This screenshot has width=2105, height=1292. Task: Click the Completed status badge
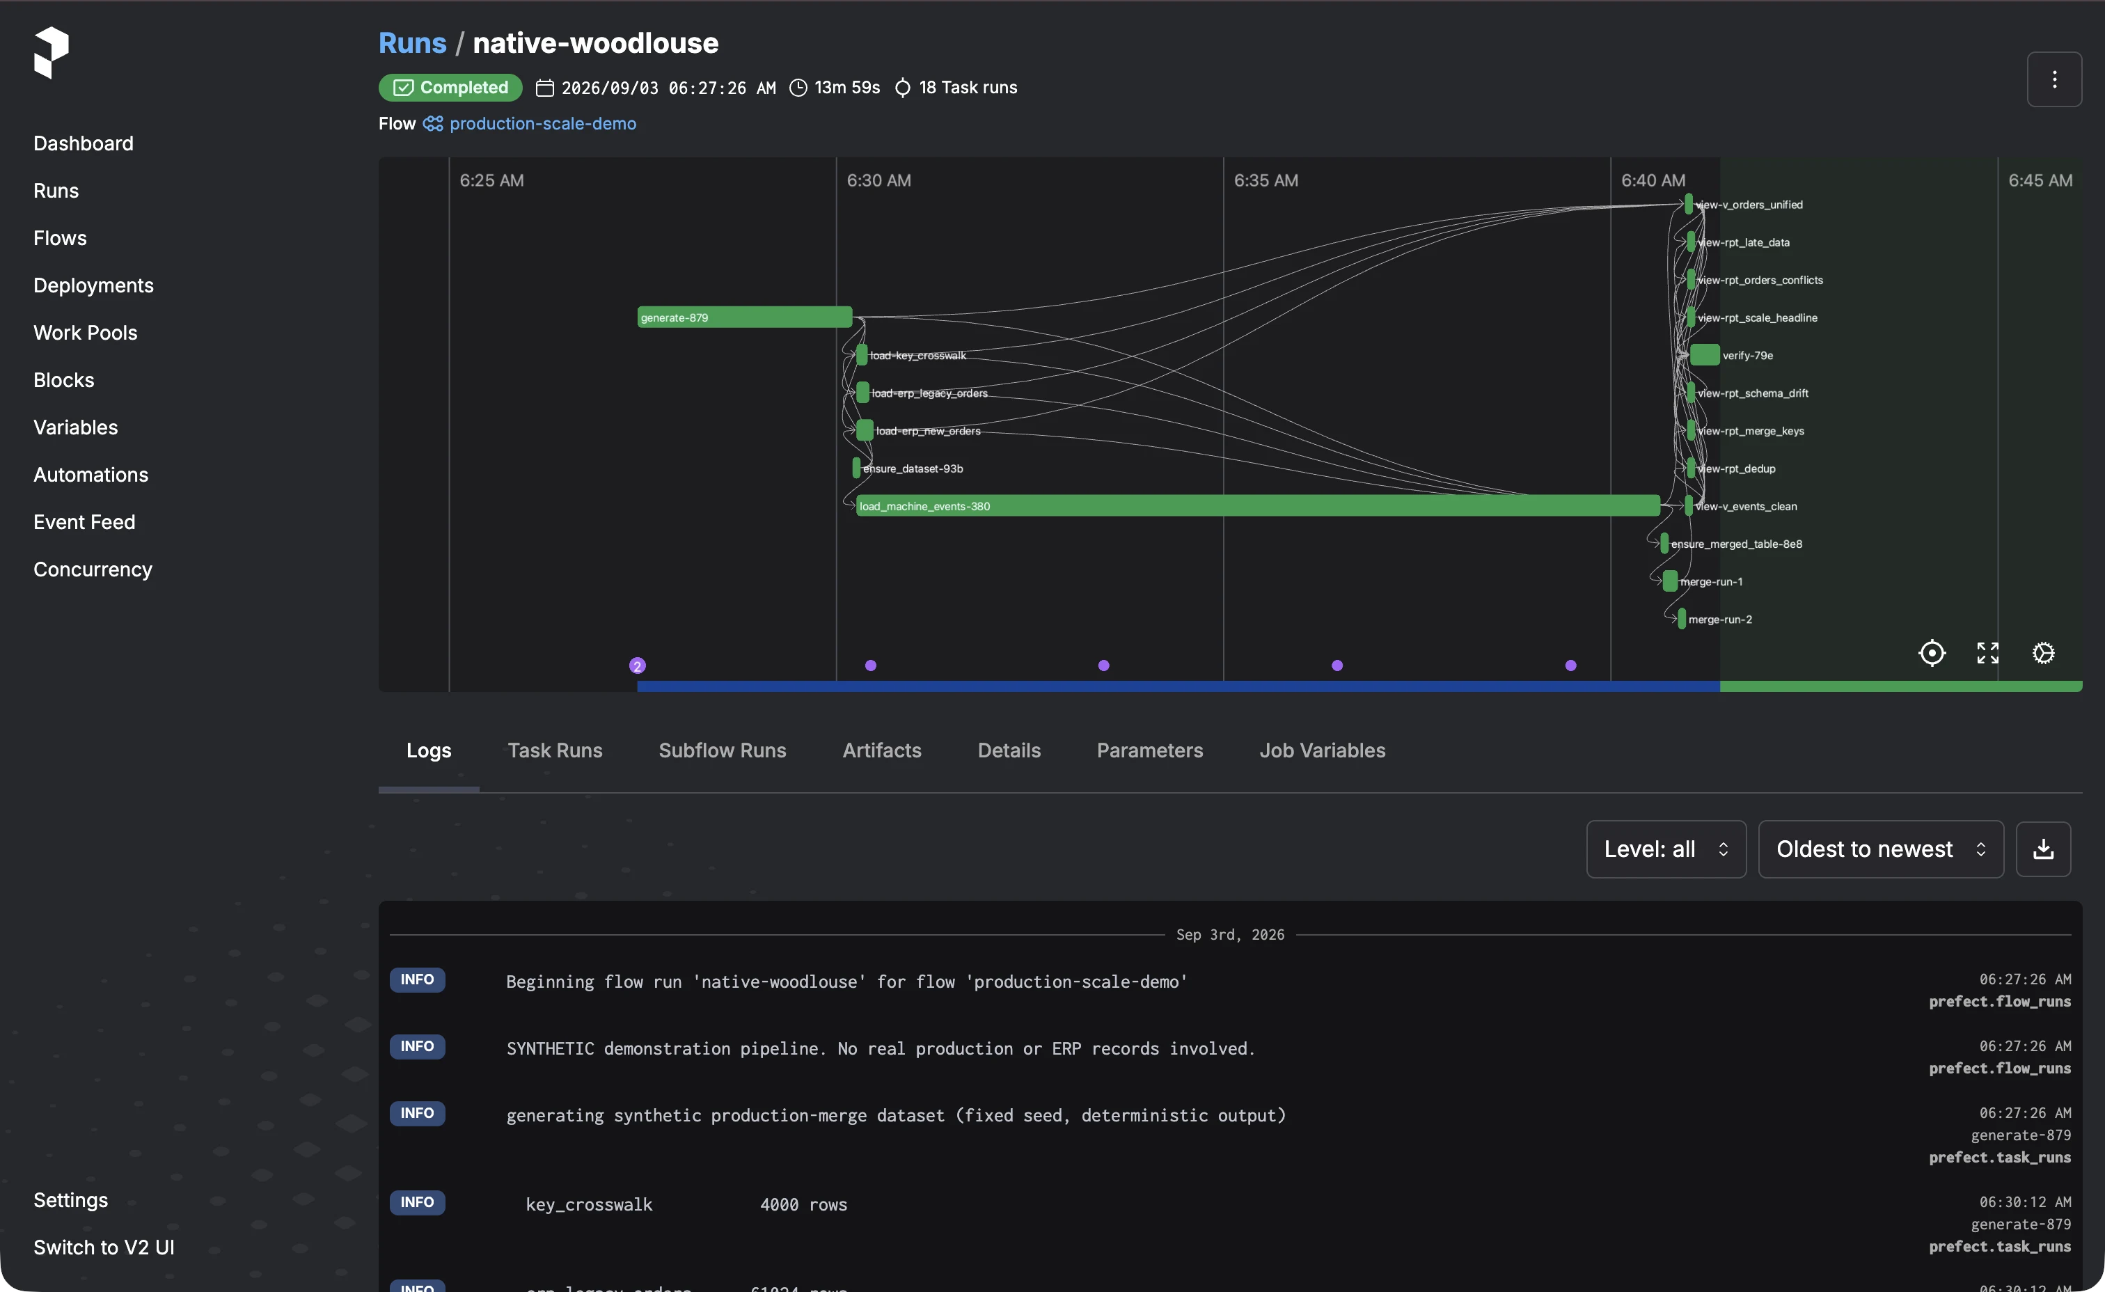pos(450,88)
